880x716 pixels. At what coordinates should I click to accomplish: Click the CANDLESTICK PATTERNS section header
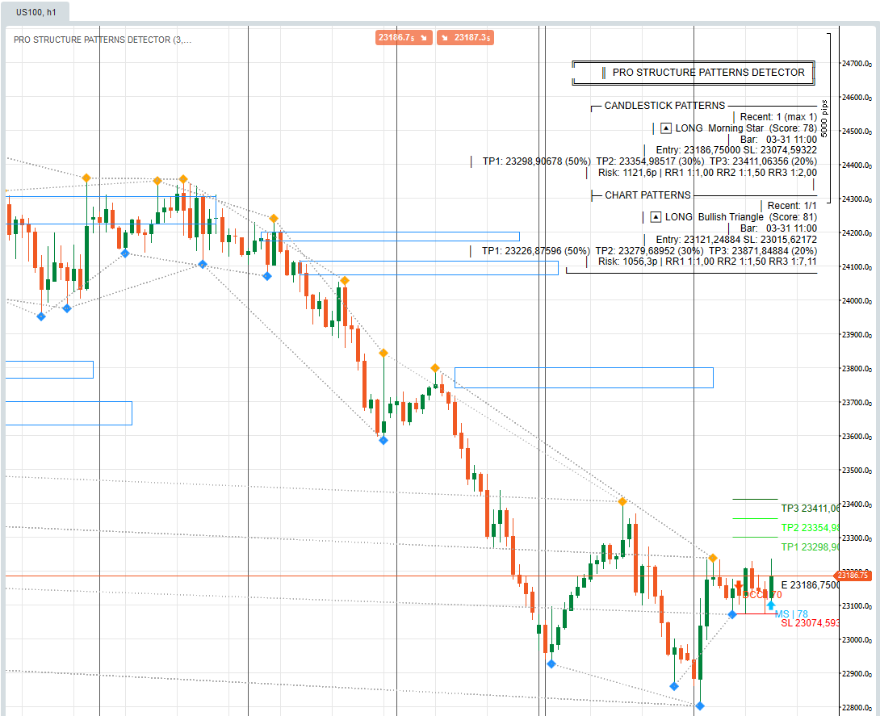pyautogui.click(x=664, y=106)
